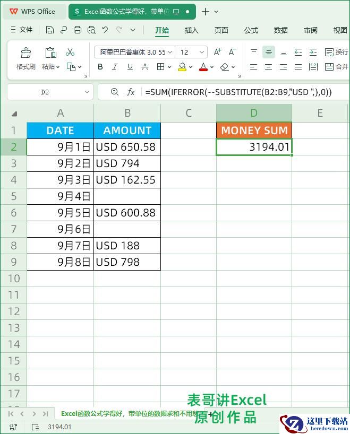350x434 pixels.
Task: Expand the Name Box dropdown
Action: (x=87, y=92)
